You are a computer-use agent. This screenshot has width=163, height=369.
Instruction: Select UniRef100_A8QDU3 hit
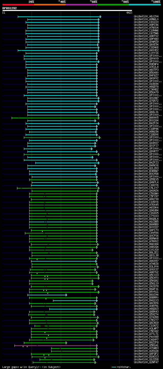146,309
